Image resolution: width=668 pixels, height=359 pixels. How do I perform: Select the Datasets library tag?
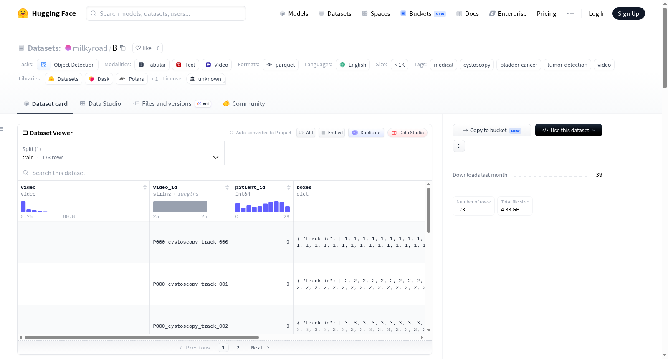63,79
